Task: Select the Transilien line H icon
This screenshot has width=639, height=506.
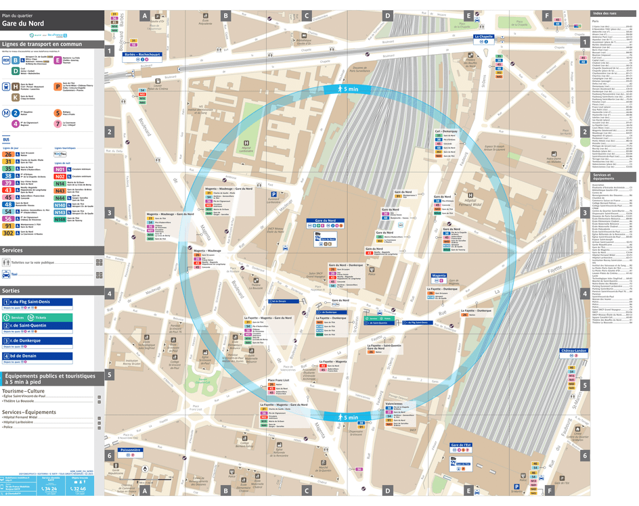Action: pyautogui.click(x=15, y=86)
